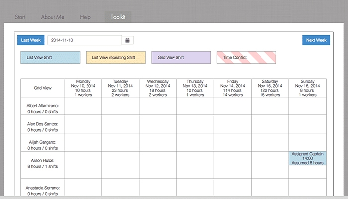Select the Toolkit tab
Screen dimensions: 348x199
click(x=118, y=17)
